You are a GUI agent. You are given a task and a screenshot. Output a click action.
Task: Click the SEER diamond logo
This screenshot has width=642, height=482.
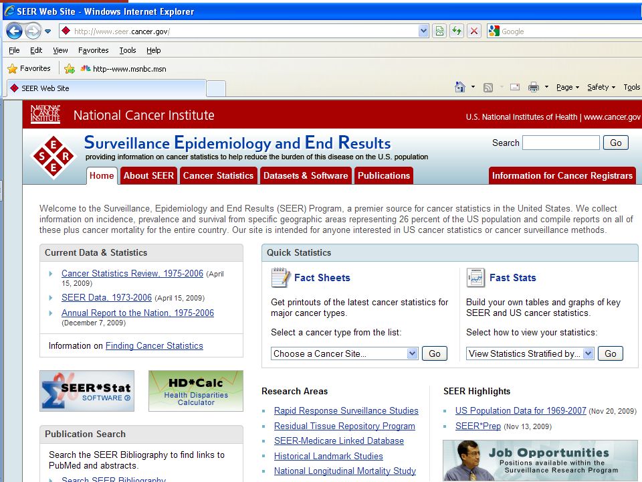(53, 156)
